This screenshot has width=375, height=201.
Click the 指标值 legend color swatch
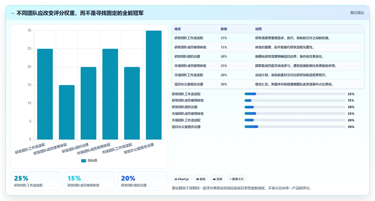(x=84, y=161)
